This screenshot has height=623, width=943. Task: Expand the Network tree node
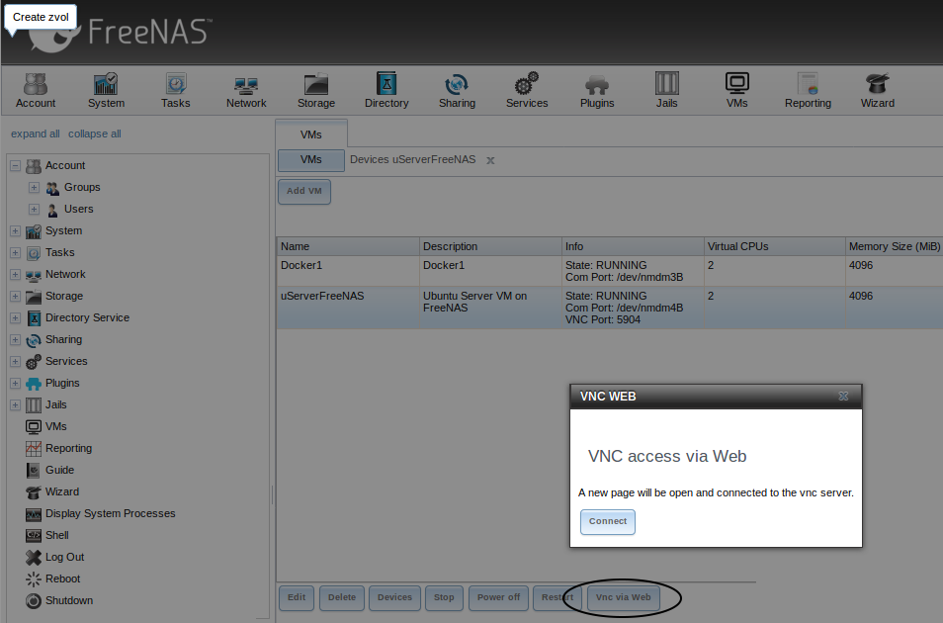click(15, 274)
